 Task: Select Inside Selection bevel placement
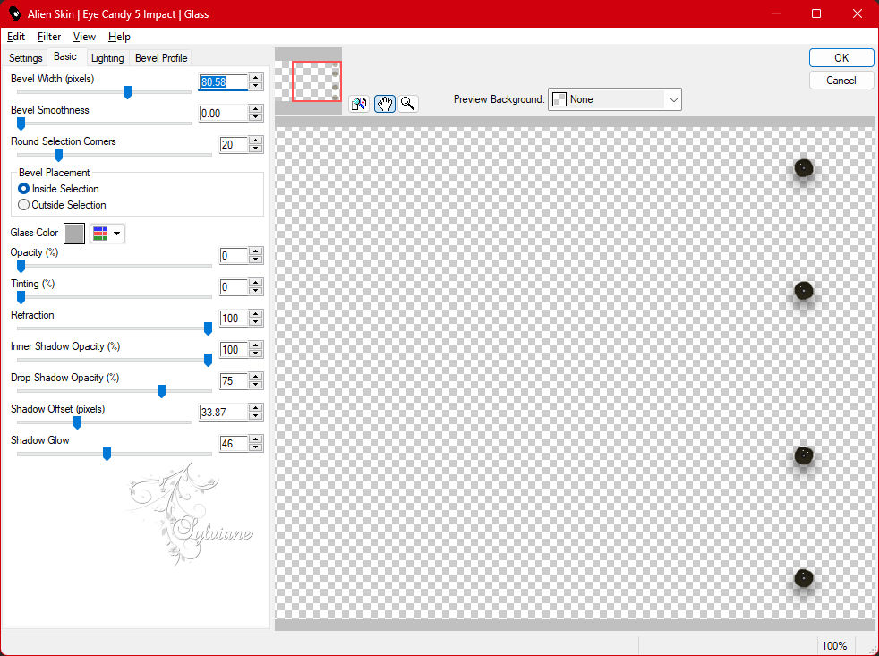(59, 189)
